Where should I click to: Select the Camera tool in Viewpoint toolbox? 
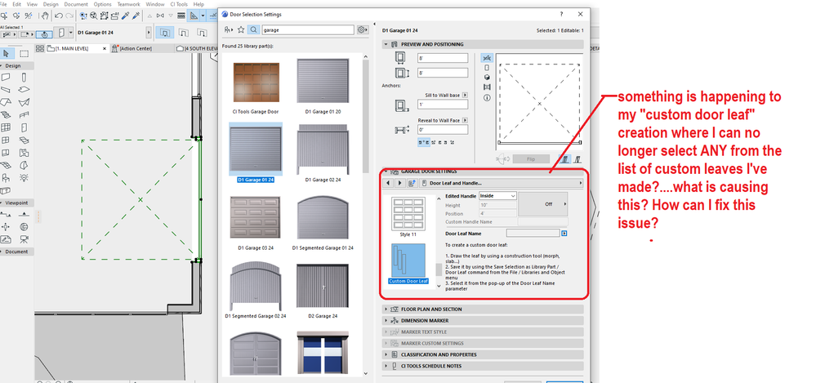[x=24, y=239]
